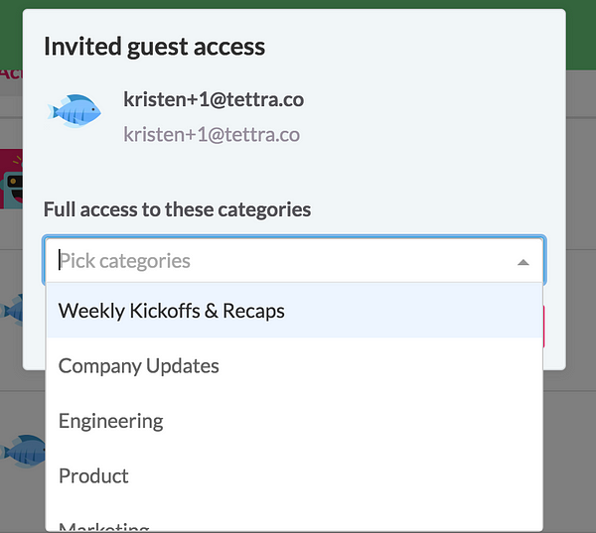Click the Invited guest access heading
The image size is (596, 533).
pyautogui.click(x=154, y=46)
